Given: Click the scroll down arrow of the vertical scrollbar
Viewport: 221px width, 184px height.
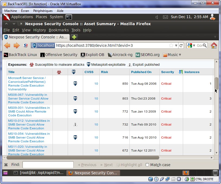Looking at the screenshot, I should (x=216, y=153).
